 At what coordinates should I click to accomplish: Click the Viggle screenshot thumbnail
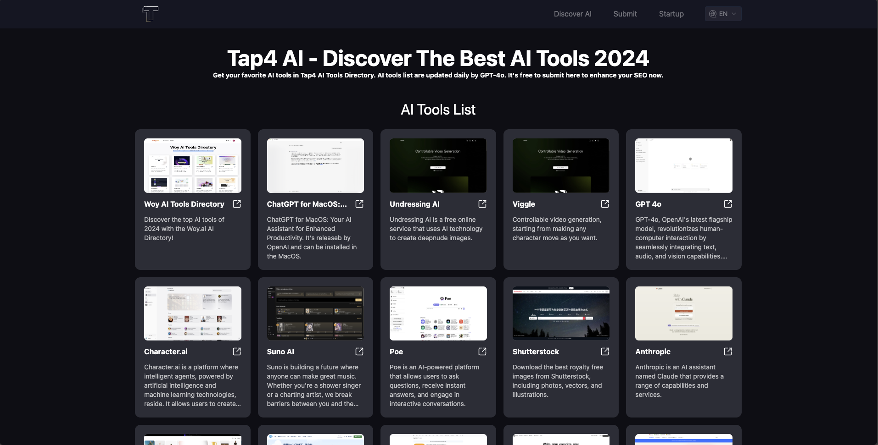tap(561, 165)
